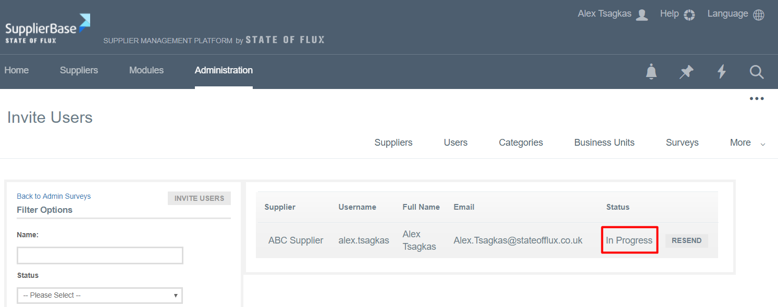Open the Status filter Please Select dropdown
Screen dimensions: 778x307
(100, 295)
